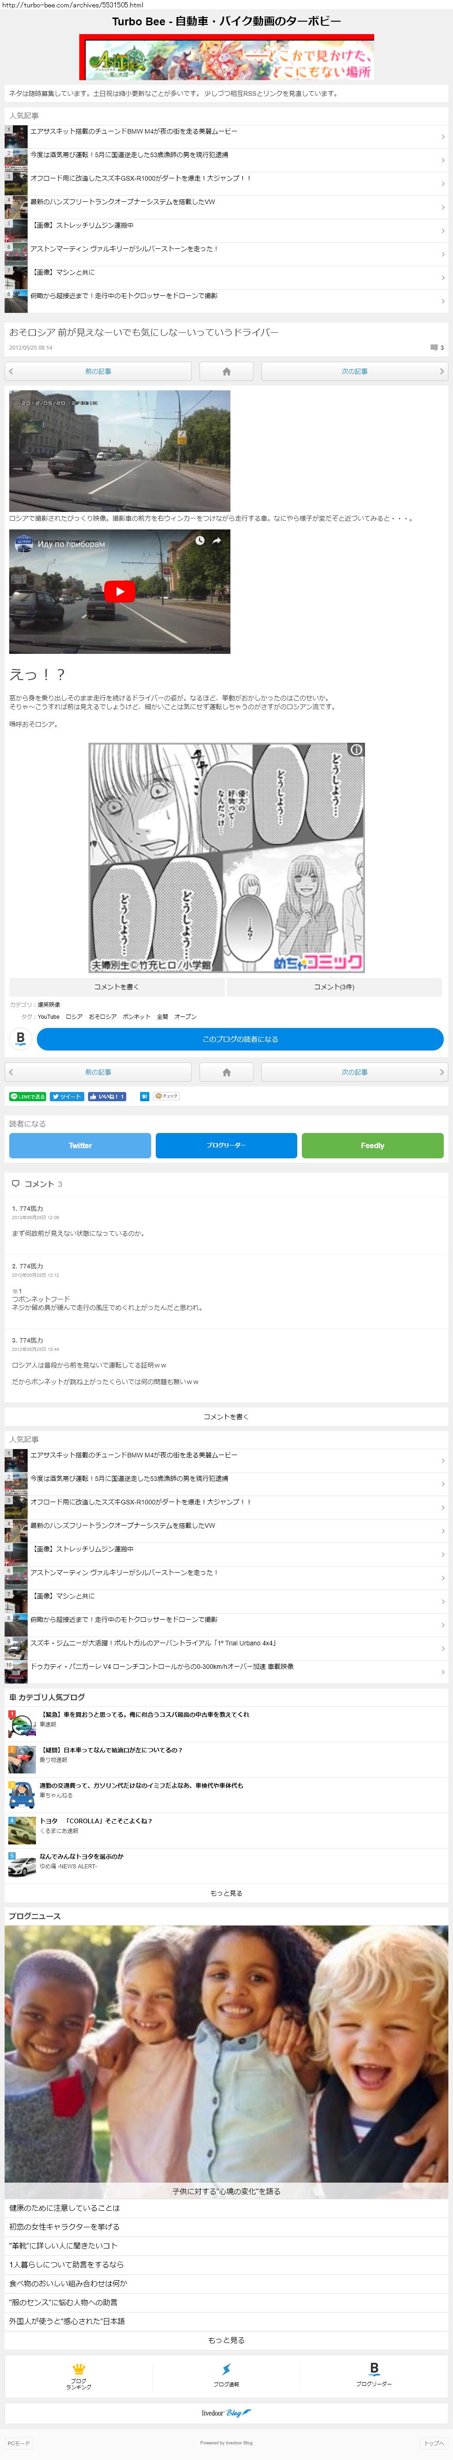
Task: Select the ボンネット tag link
Action: click(137, 1017)
